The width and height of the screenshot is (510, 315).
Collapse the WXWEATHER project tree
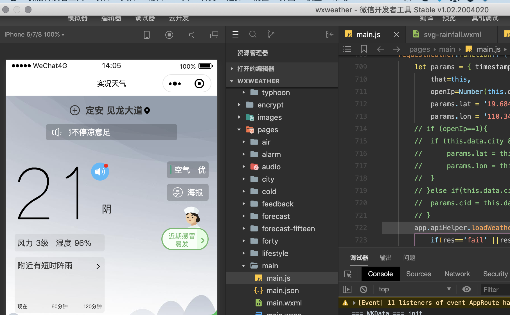coord(282,81)
